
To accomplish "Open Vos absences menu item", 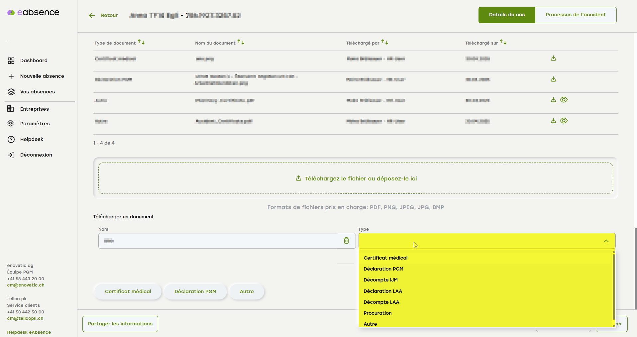I will pyautogui.click(x=37, y=92).
